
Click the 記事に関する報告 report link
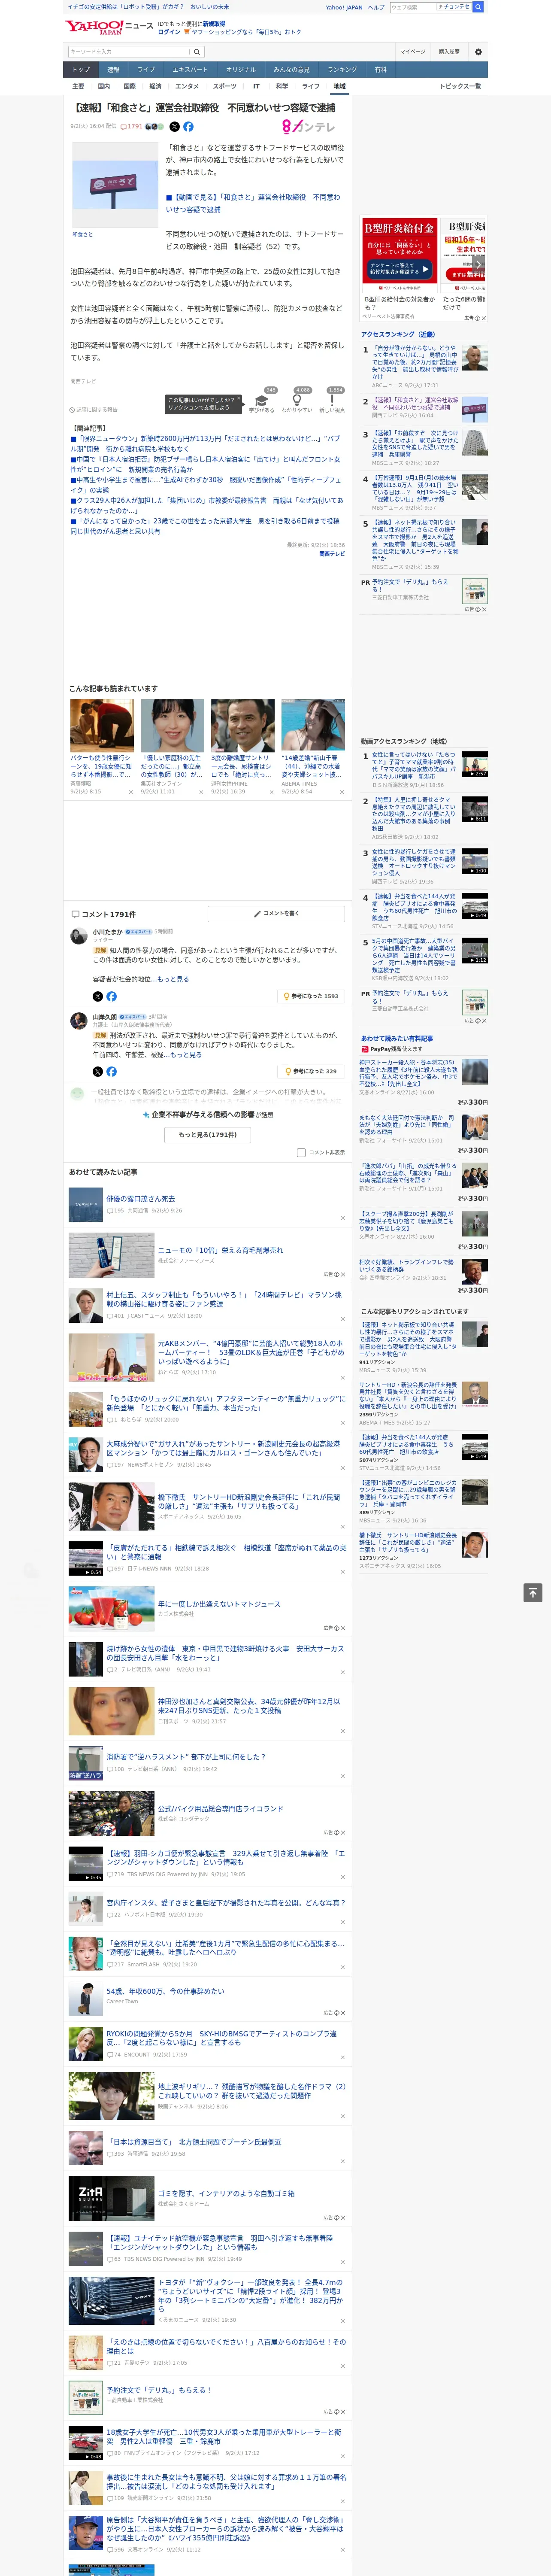tap(94, 410)
